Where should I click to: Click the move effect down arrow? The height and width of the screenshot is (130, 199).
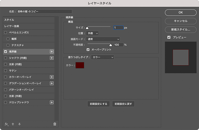[x=19, y=124]
